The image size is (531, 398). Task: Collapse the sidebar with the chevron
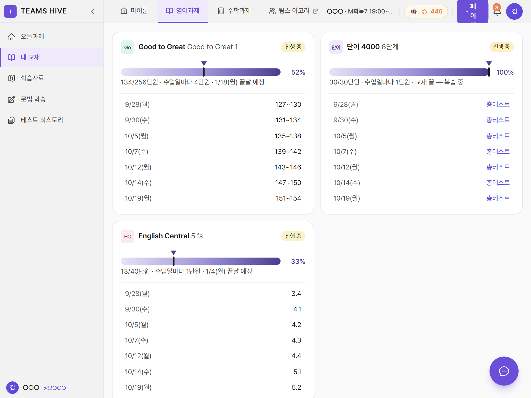coord(93,11)
